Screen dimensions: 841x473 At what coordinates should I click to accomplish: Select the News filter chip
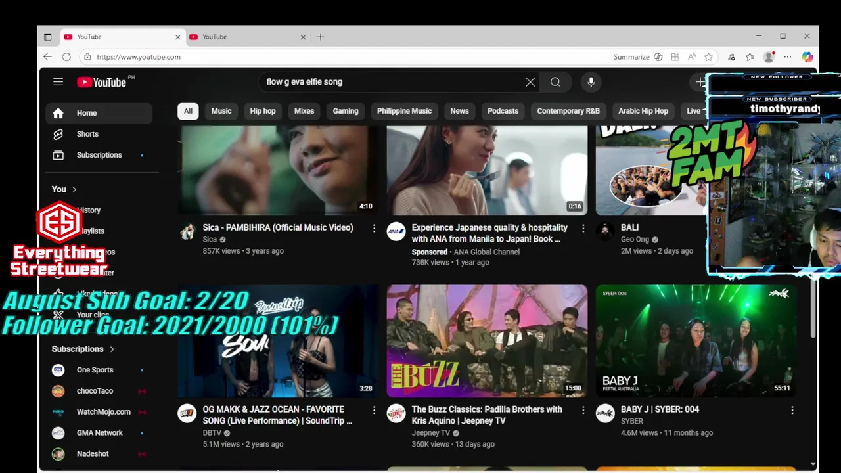(x=459, y=111)
